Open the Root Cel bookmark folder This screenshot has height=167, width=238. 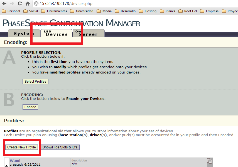[x=188, y=11]
